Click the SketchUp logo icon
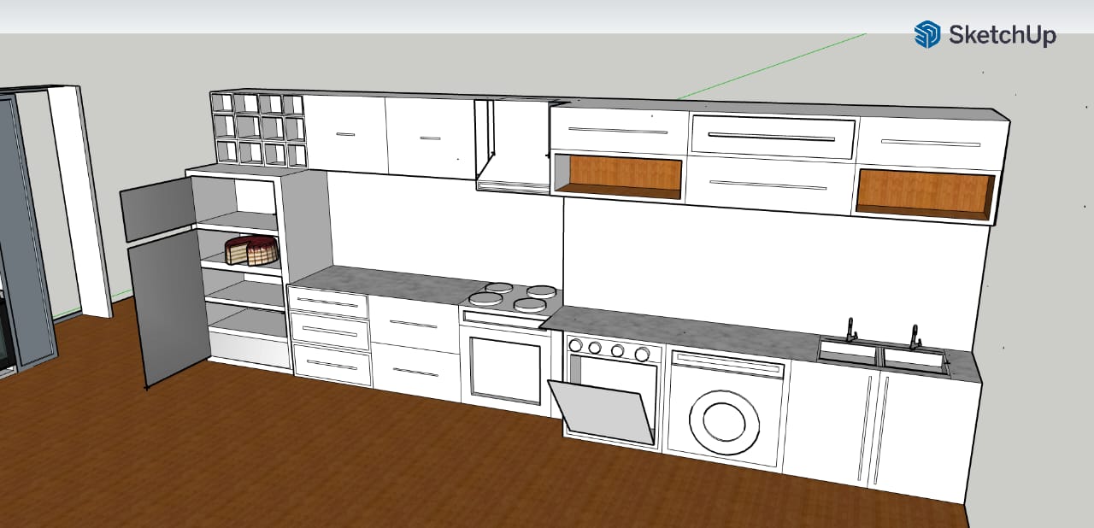 pos(927,35)
